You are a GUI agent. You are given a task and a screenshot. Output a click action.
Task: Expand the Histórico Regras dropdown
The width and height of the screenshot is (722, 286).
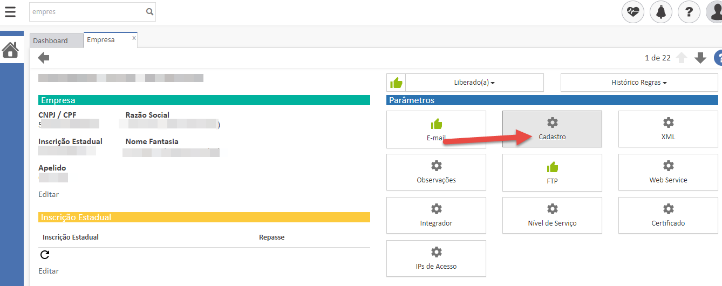tap(639, 83)
